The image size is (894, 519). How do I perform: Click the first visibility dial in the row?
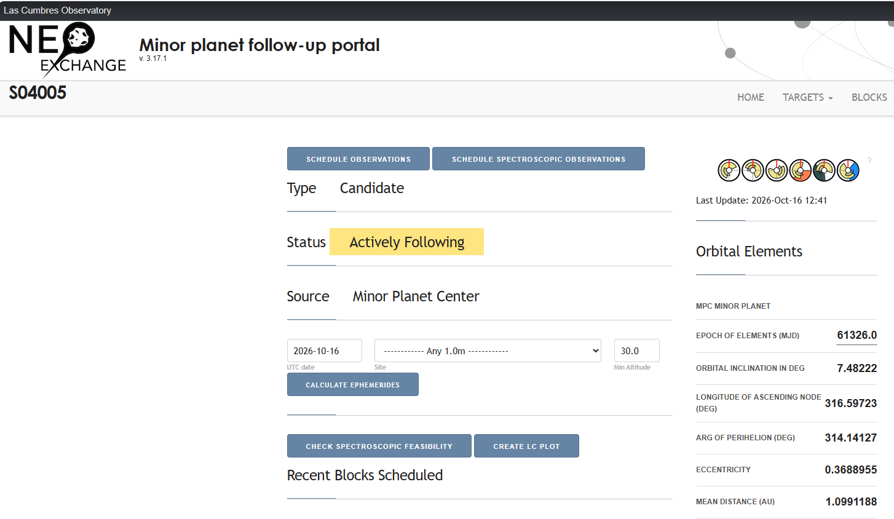(x=729, y=170)
